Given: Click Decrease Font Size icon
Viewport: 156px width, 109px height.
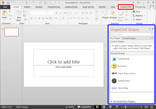Looking at the screenshot, I should [60, 13].
